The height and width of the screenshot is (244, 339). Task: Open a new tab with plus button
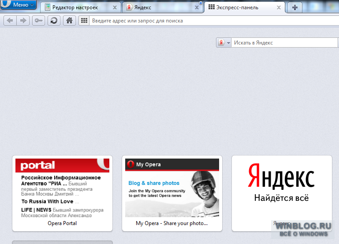pos(295,7)
